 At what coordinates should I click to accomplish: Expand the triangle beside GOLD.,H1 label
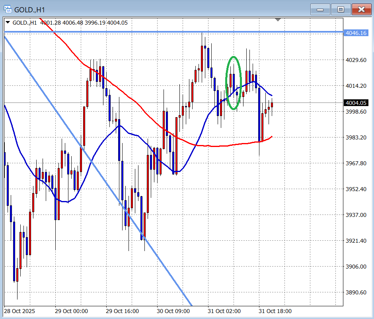8,23
